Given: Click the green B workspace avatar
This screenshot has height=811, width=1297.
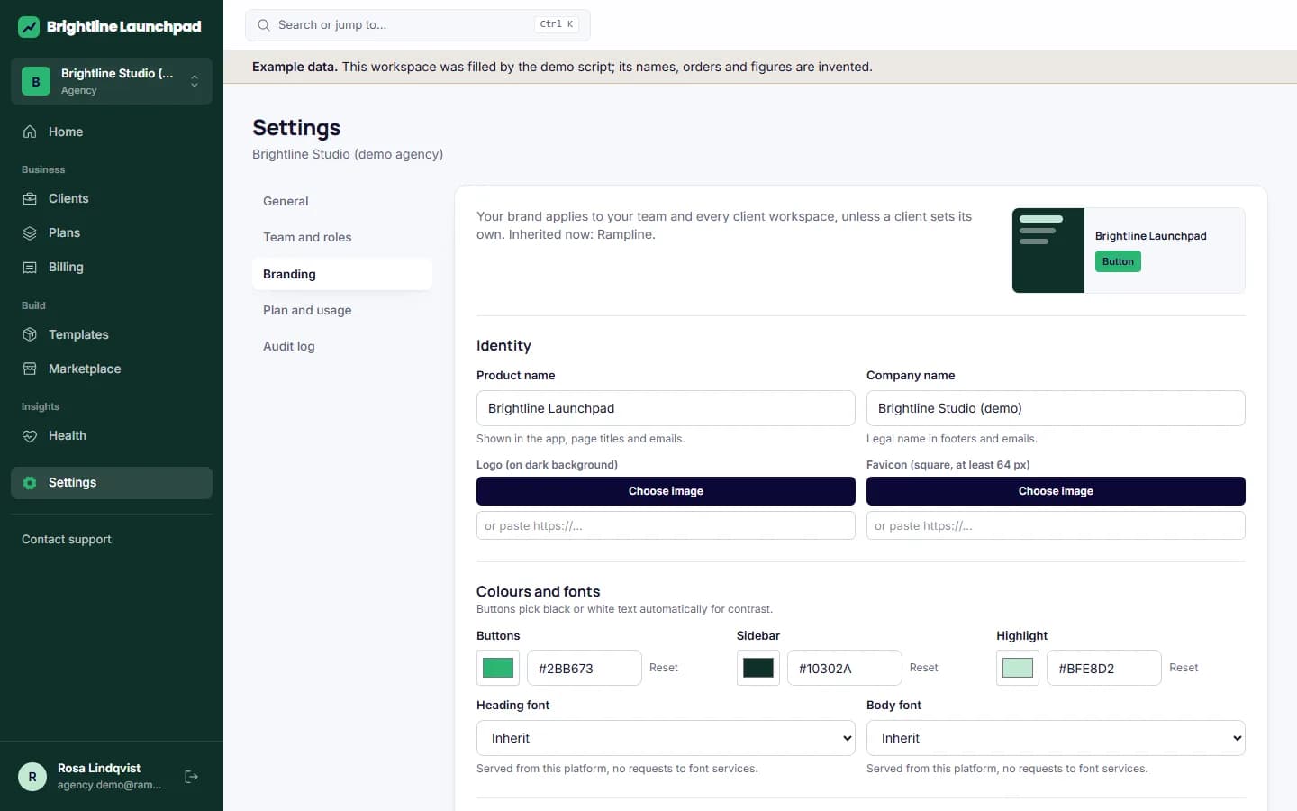Looking at the screenshot, I should pyautogui.click(x=36, y=81).
